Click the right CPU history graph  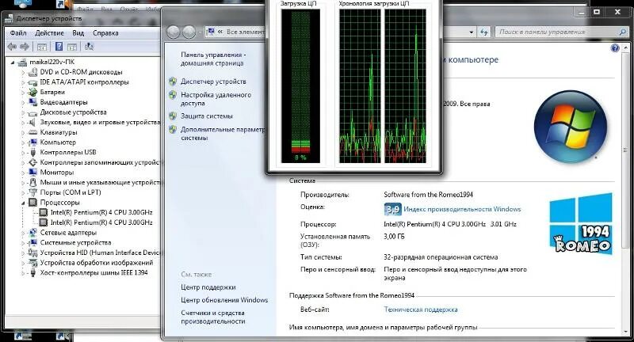[x=406, y=86]
